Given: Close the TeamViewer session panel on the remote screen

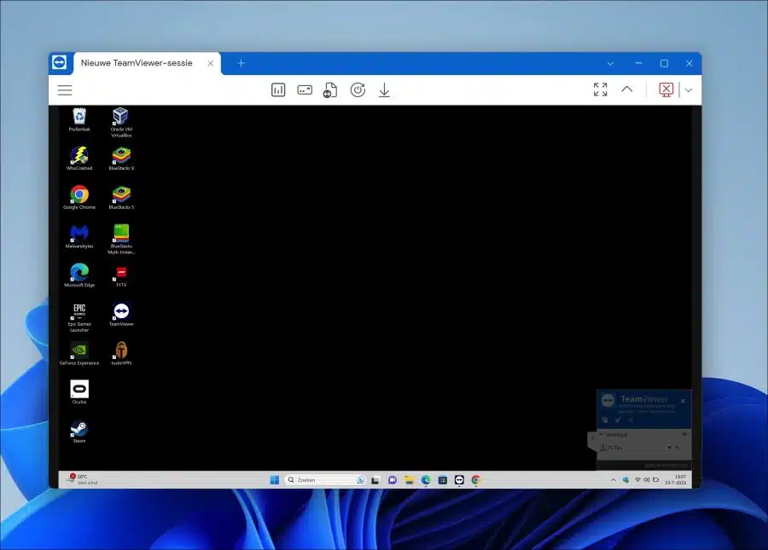Looking at the screenshot, I should click(683, 402).
